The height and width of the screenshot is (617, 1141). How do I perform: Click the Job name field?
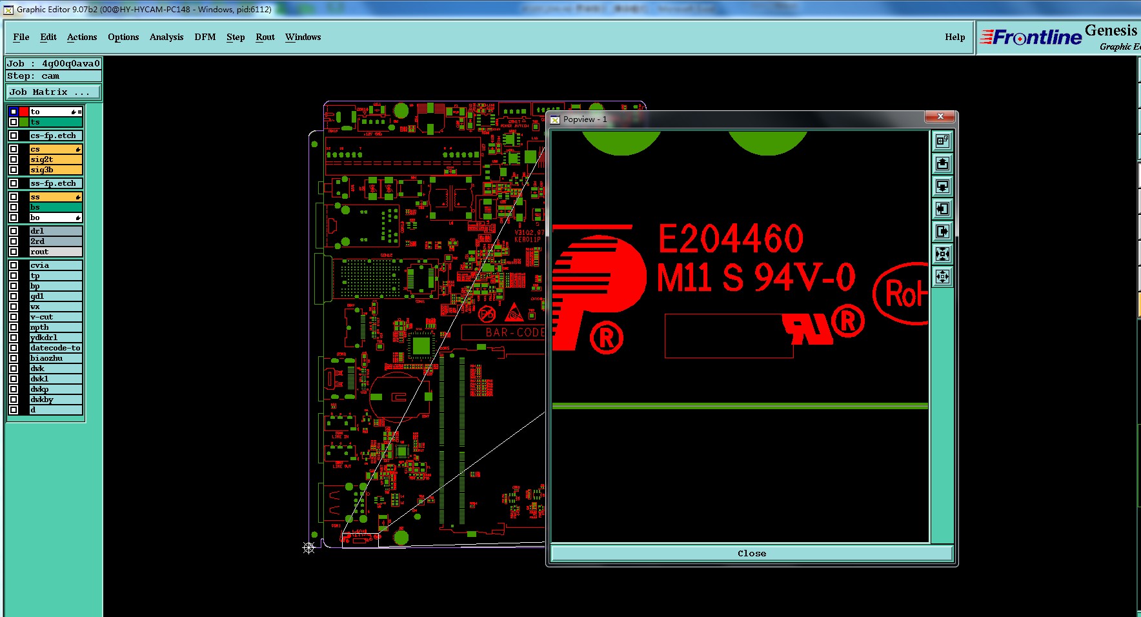tap(54, 64)
